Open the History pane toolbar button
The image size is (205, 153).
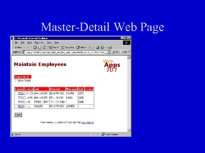(x=81, y=47)
